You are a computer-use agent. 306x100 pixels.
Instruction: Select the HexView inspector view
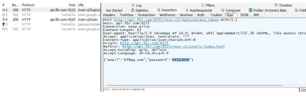186,15
